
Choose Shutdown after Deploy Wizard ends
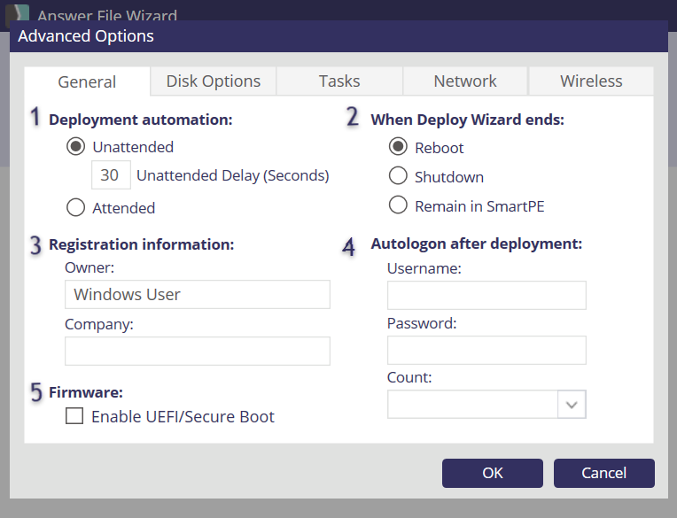[x=399, y=177]
